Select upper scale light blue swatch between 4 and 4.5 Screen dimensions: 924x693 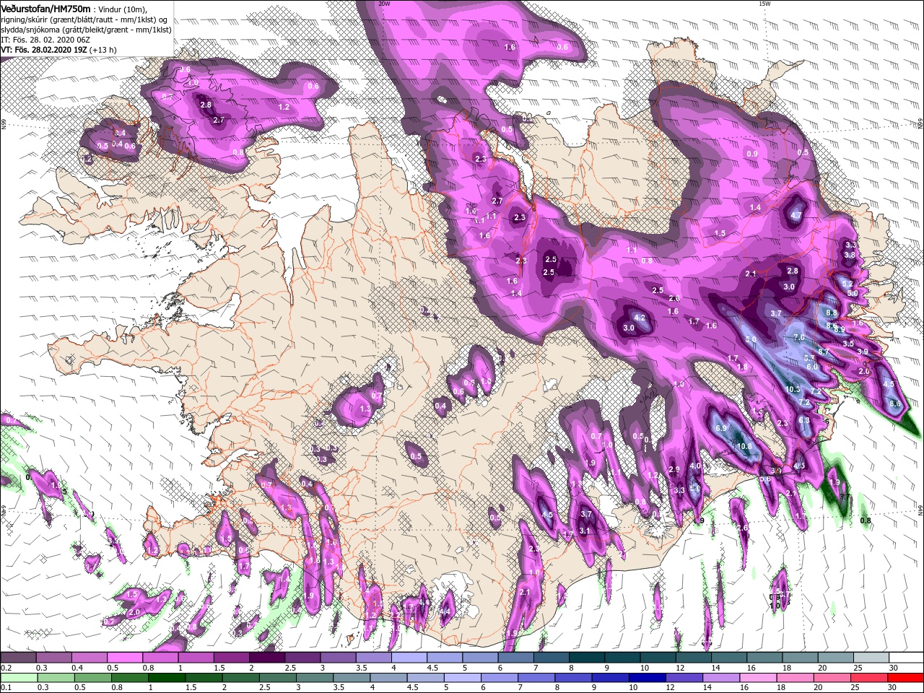pos(408,658)
